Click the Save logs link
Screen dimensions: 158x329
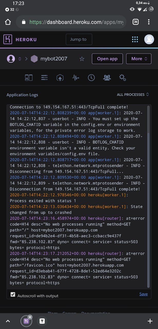144,294
